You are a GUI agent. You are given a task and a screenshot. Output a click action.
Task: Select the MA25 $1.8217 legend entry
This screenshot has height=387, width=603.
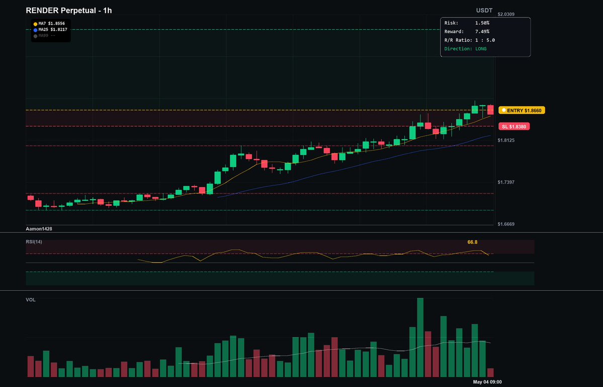click(x=50, y=30)
